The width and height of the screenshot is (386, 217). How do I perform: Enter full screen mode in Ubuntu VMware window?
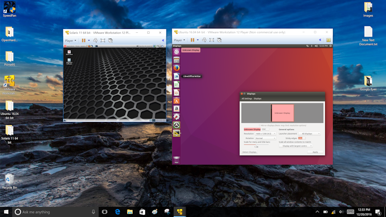coord(211,40)
